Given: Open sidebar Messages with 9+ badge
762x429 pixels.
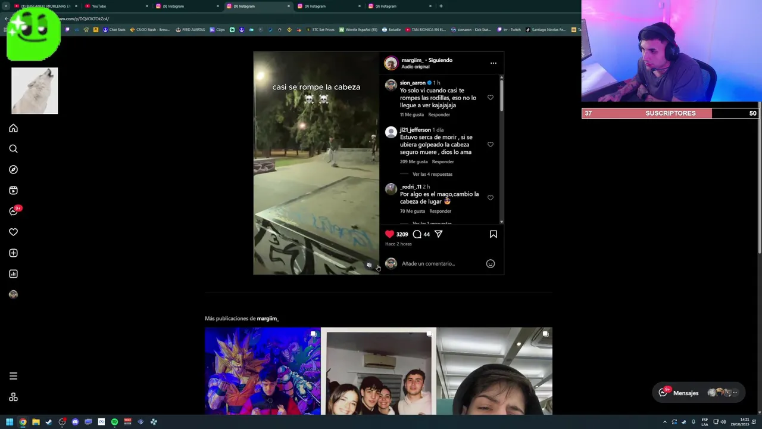Looking at the screenshot, I should 14,211.
